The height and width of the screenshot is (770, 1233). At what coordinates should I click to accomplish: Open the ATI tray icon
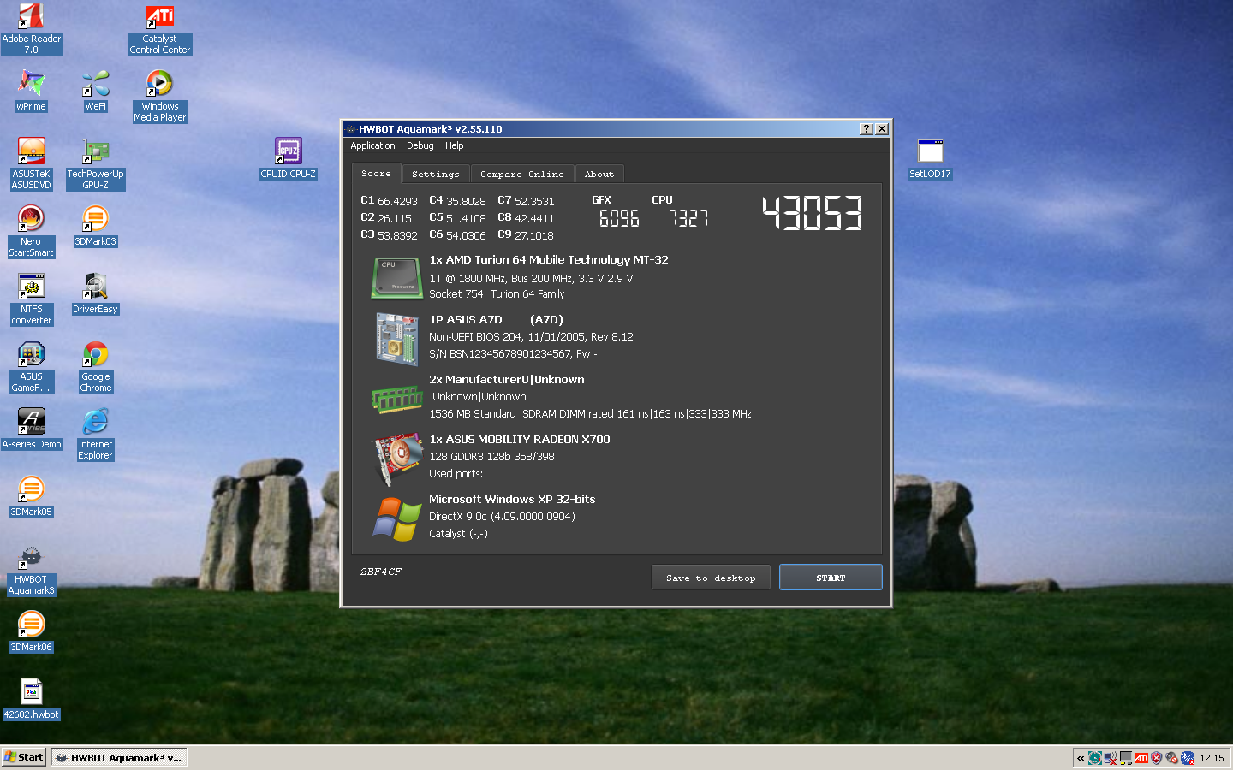pos(1141,757)
